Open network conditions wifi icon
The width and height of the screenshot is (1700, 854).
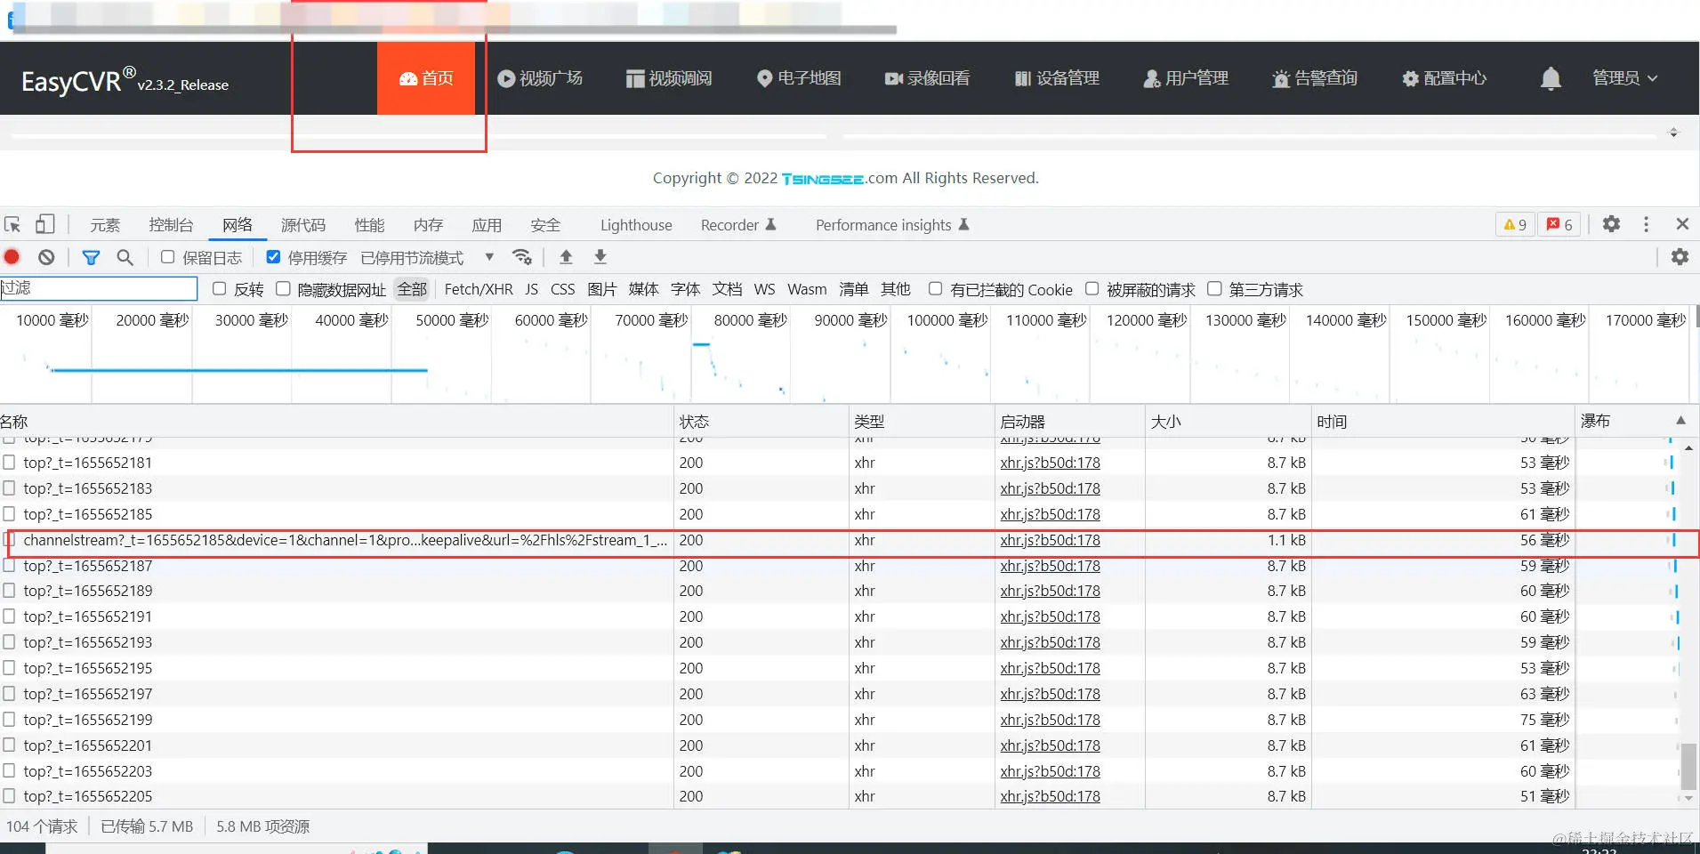click(522, 257)
